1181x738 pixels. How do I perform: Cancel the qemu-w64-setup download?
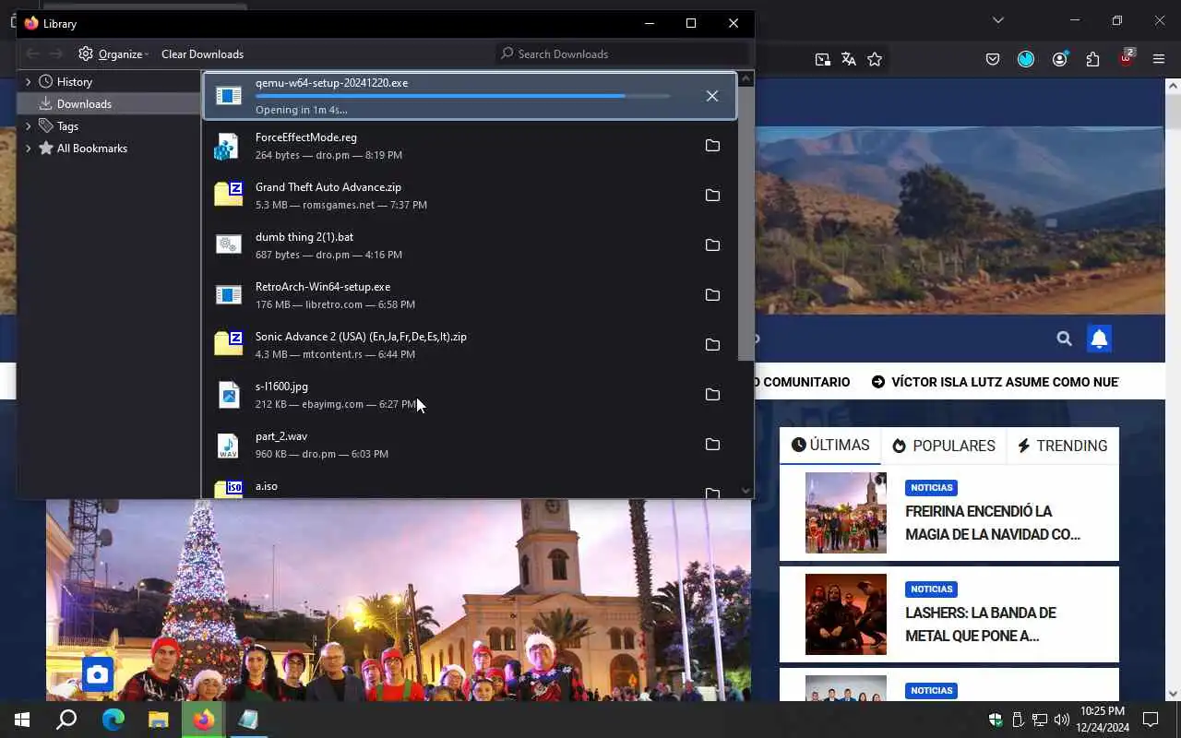coord(712,96)
